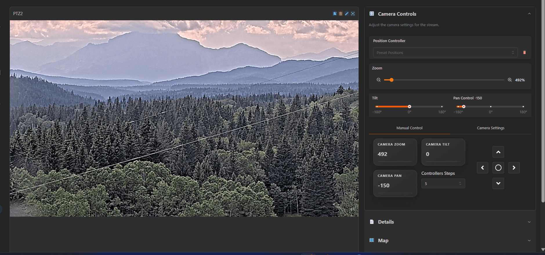
Task: Click the Pan Control -150 label
Action: coord(468,98)
